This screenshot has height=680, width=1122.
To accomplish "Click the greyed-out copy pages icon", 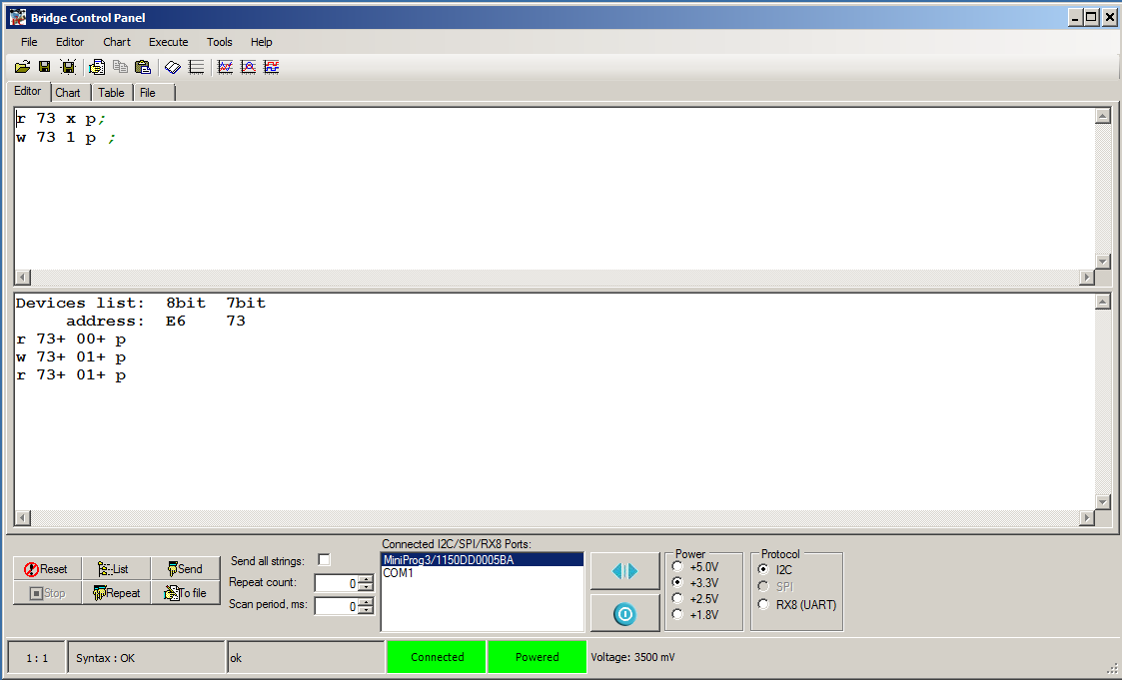I will [x=120, y=67].
